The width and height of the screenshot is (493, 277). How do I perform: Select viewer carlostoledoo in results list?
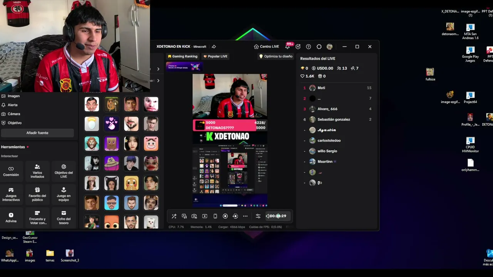[337, 140]
